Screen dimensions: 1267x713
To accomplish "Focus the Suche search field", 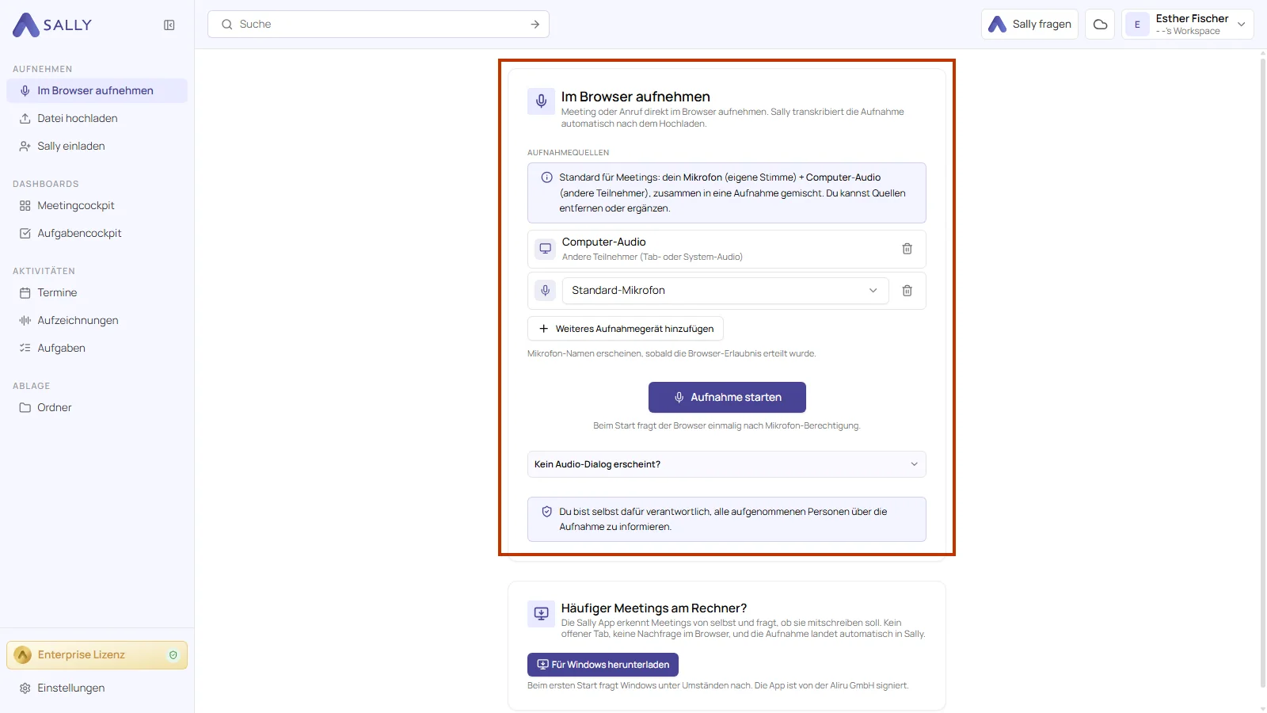I will pyautogui.click(x=379, y=25).
